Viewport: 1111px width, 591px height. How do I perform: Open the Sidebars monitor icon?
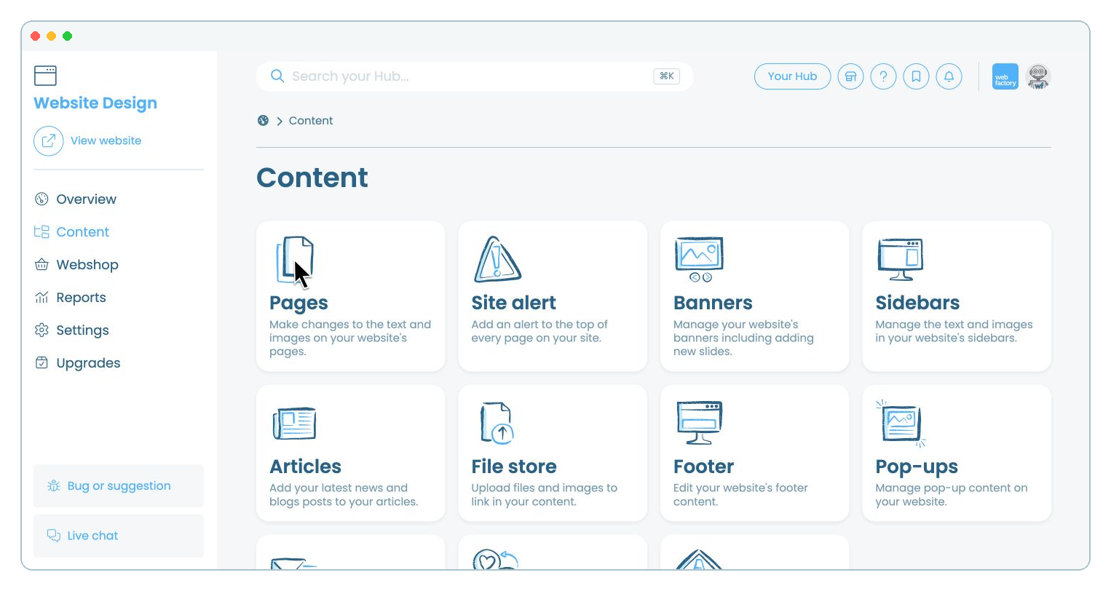point(901,260)
